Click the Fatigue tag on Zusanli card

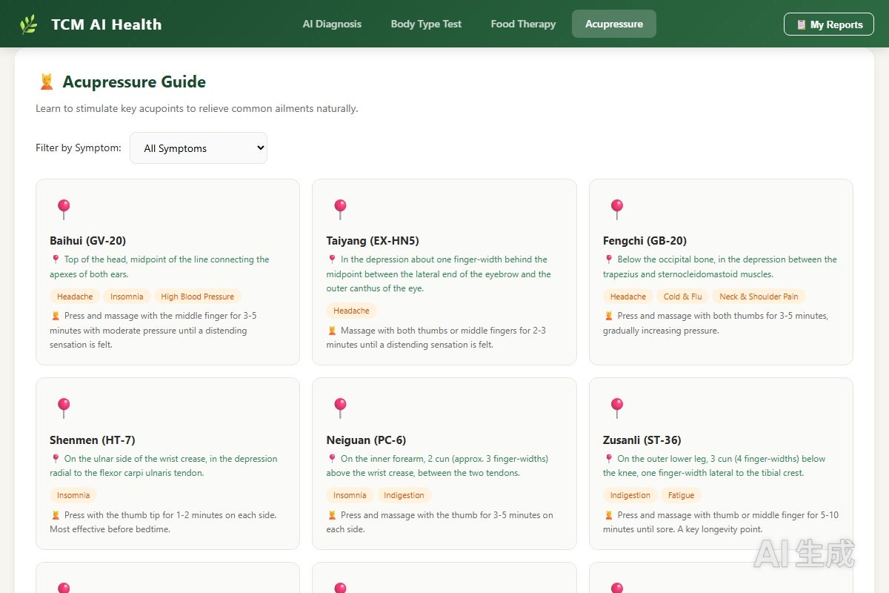coord(682,495)
